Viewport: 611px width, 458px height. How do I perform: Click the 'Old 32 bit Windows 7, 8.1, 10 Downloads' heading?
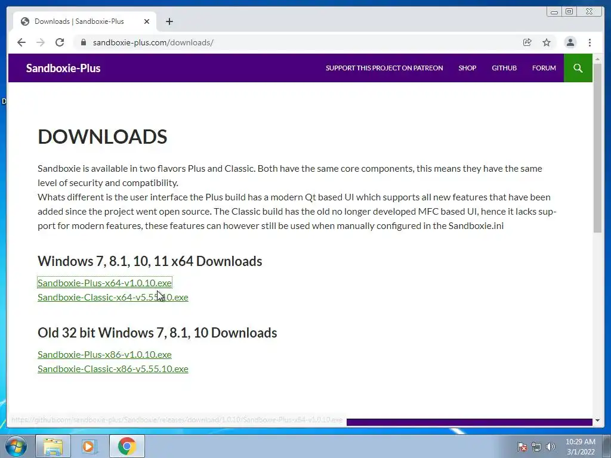(x=158, y=333)
